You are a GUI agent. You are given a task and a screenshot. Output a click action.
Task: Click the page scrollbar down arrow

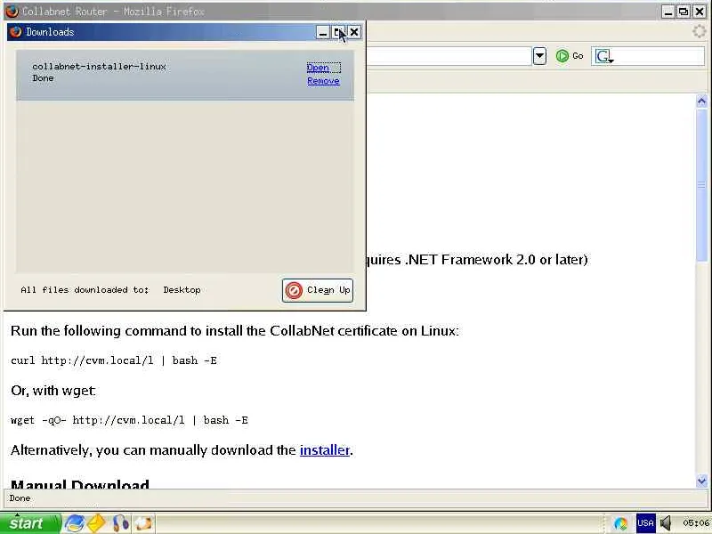coord(701,481)
